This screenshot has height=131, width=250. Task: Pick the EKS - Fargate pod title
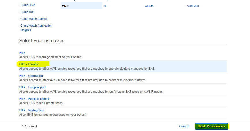pyautogui.click(x=32, y=88)
